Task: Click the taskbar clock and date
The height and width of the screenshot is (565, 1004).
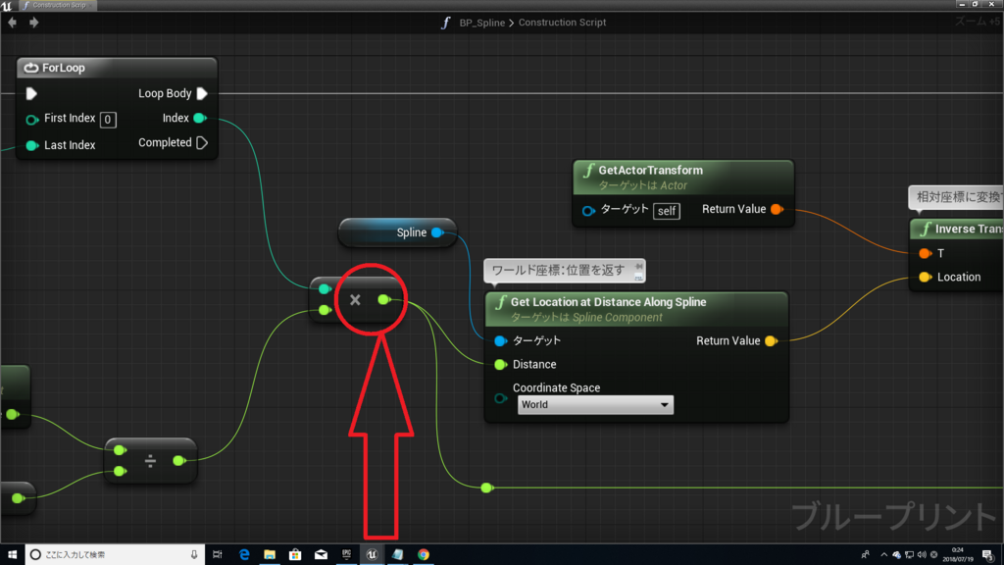Action: pos(958,555)
